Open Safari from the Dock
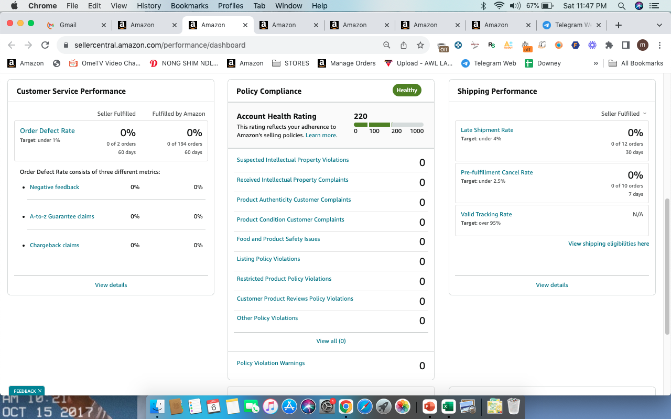The image size is (671, 419). coord(365,406)
